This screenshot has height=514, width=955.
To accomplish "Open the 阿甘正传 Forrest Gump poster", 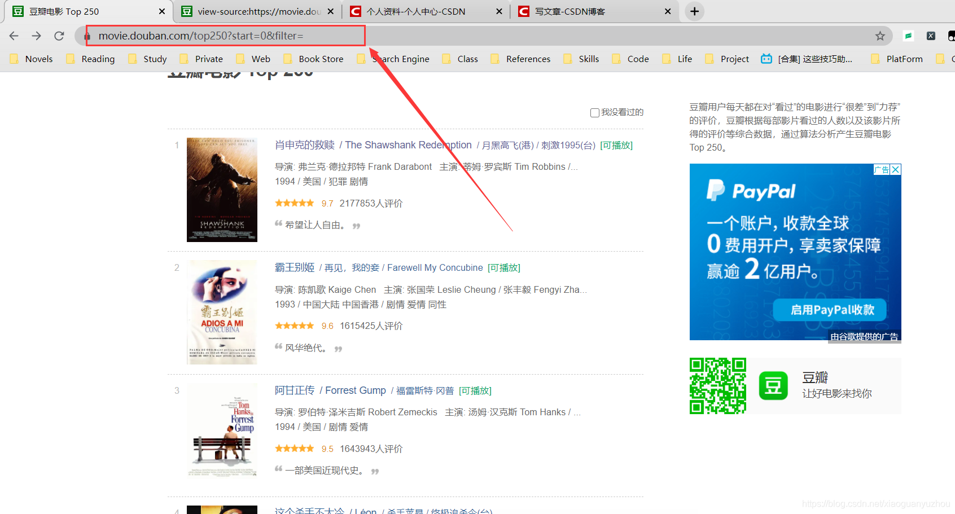I will 222,430.
